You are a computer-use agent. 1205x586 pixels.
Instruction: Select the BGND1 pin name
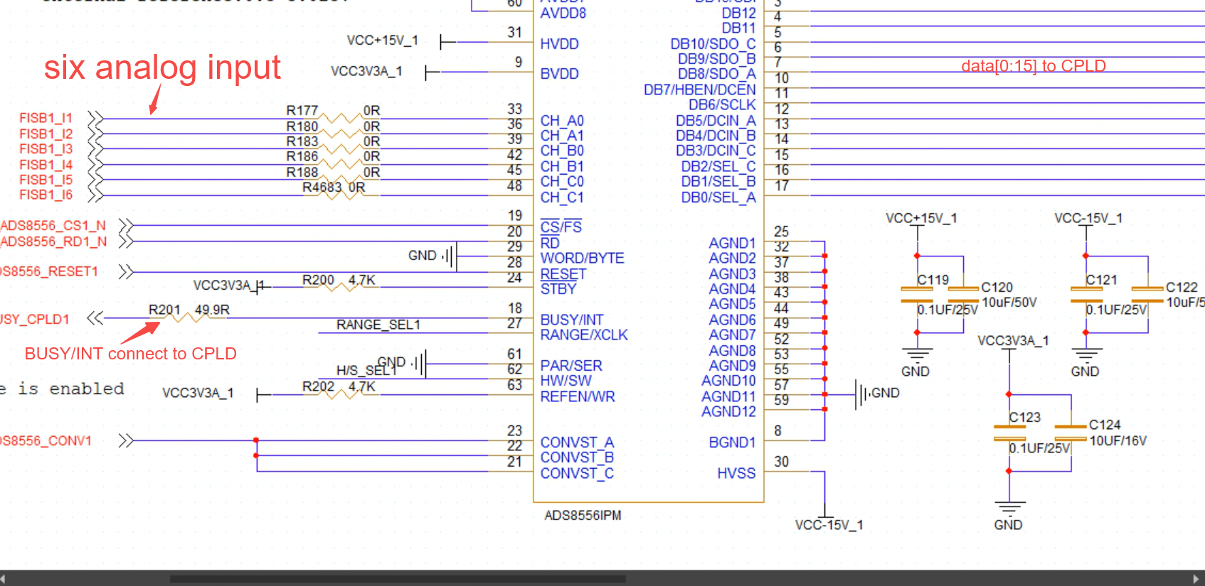click(x=732, y=443)
